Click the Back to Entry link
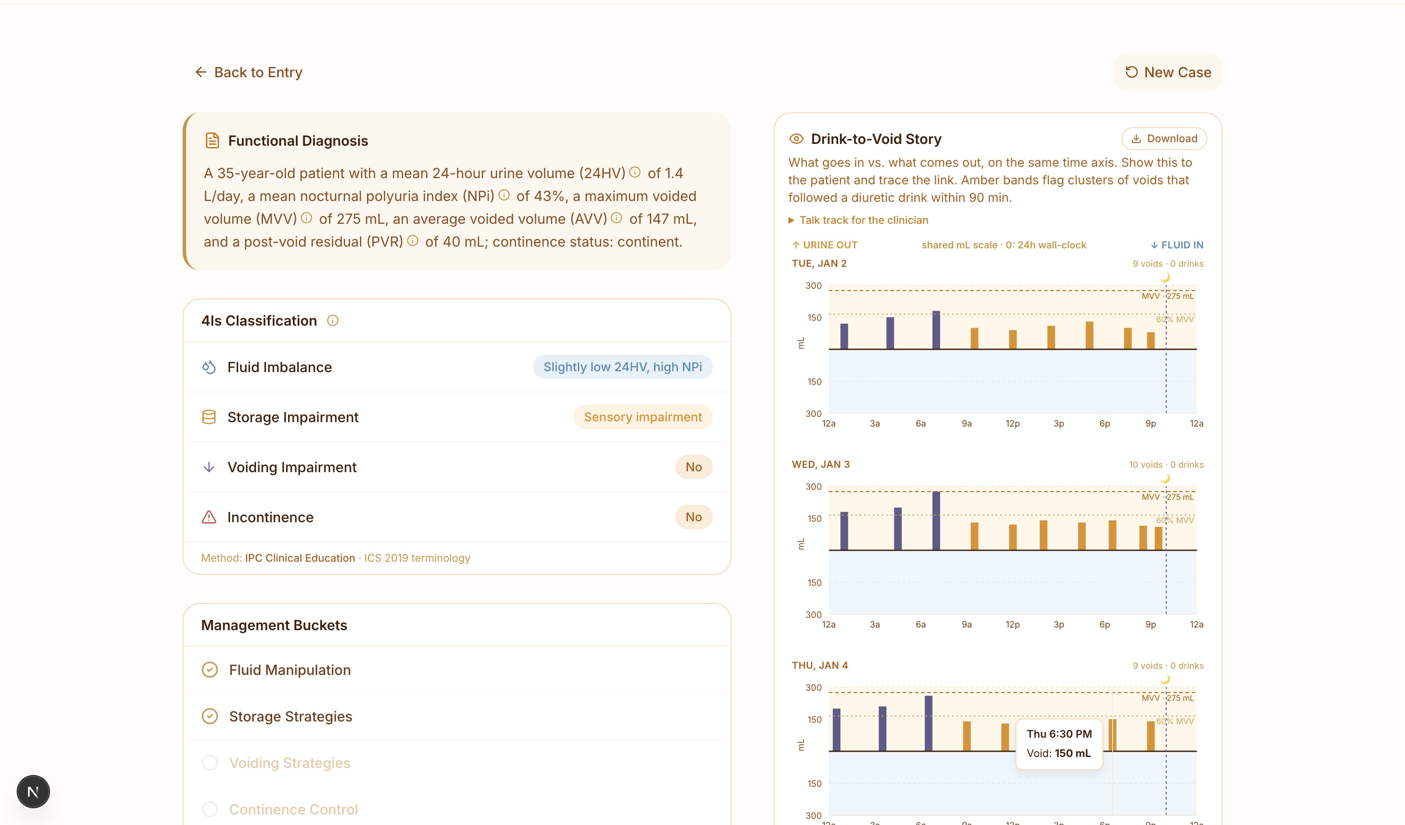1405x825 pixels. coord(249,72)
